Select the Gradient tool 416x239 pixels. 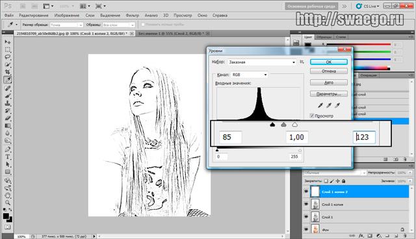click(7, 126)
